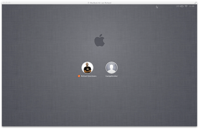
Task: Click the 28% battery percentage
Action: pos(178,6)
